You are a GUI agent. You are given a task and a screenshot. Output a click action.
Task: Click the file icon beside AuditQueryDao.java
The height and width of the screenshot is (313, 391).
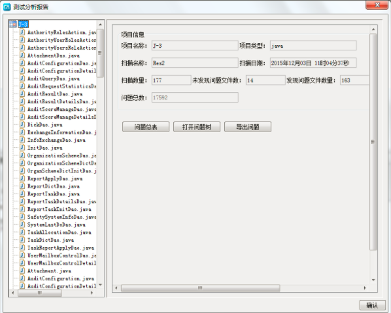tap(22, 78)
